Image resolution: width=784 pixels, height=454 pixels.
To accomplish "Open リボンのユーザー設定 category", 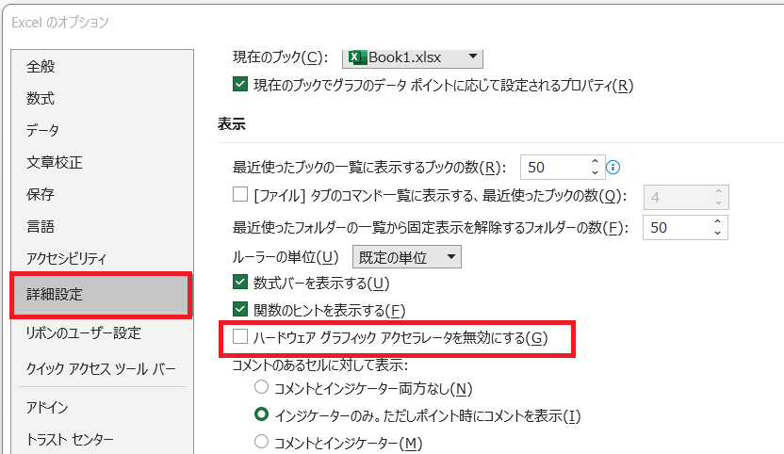I will (x=84, y=333).
